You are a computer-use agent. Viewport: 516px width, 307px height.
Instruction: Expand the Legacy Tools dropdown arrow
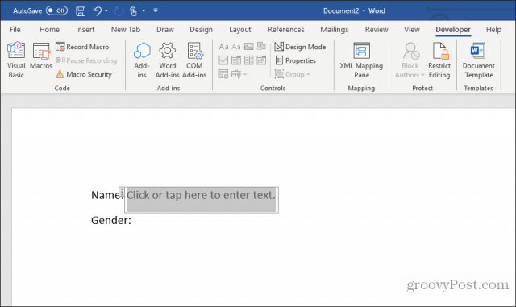coord(244,74)
